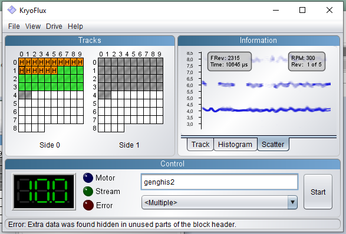Open the image format dropdown arrow
346x234 pixels.
[x=292, y=202]
